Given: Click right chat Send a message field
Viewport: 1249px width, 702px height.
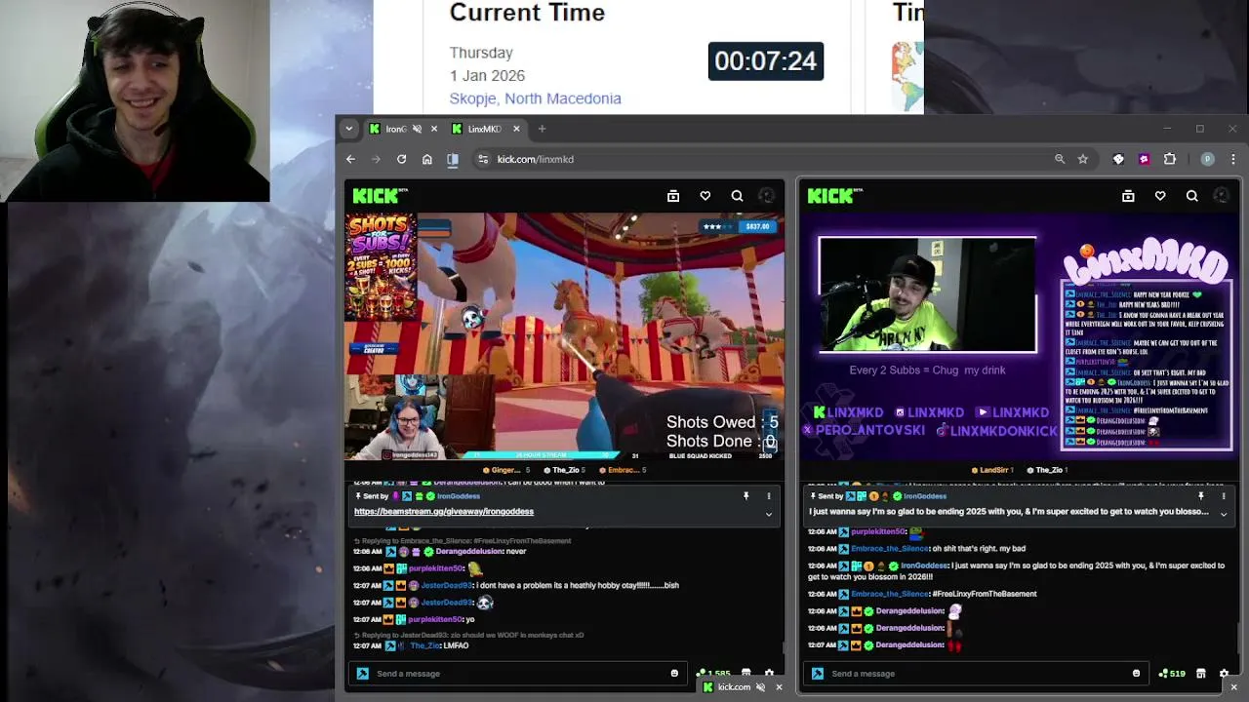Looking at the screenshot, I should [974, 674].
